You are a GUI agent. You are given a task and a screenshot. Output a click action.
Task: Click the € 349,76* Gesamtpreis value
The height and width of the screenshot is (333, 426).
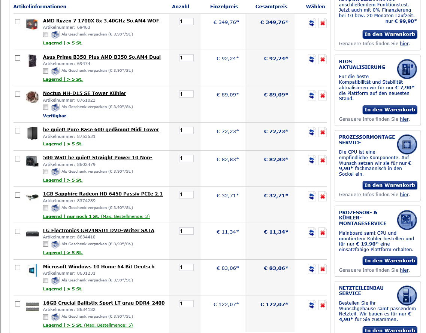[x=274, y=22]
